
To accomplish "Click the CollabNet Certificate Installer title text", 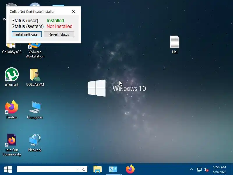I will coord(32,12).
